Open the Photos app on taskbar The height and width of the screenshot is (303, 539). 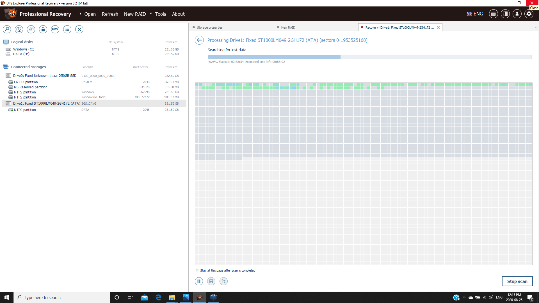coord(186,297)
